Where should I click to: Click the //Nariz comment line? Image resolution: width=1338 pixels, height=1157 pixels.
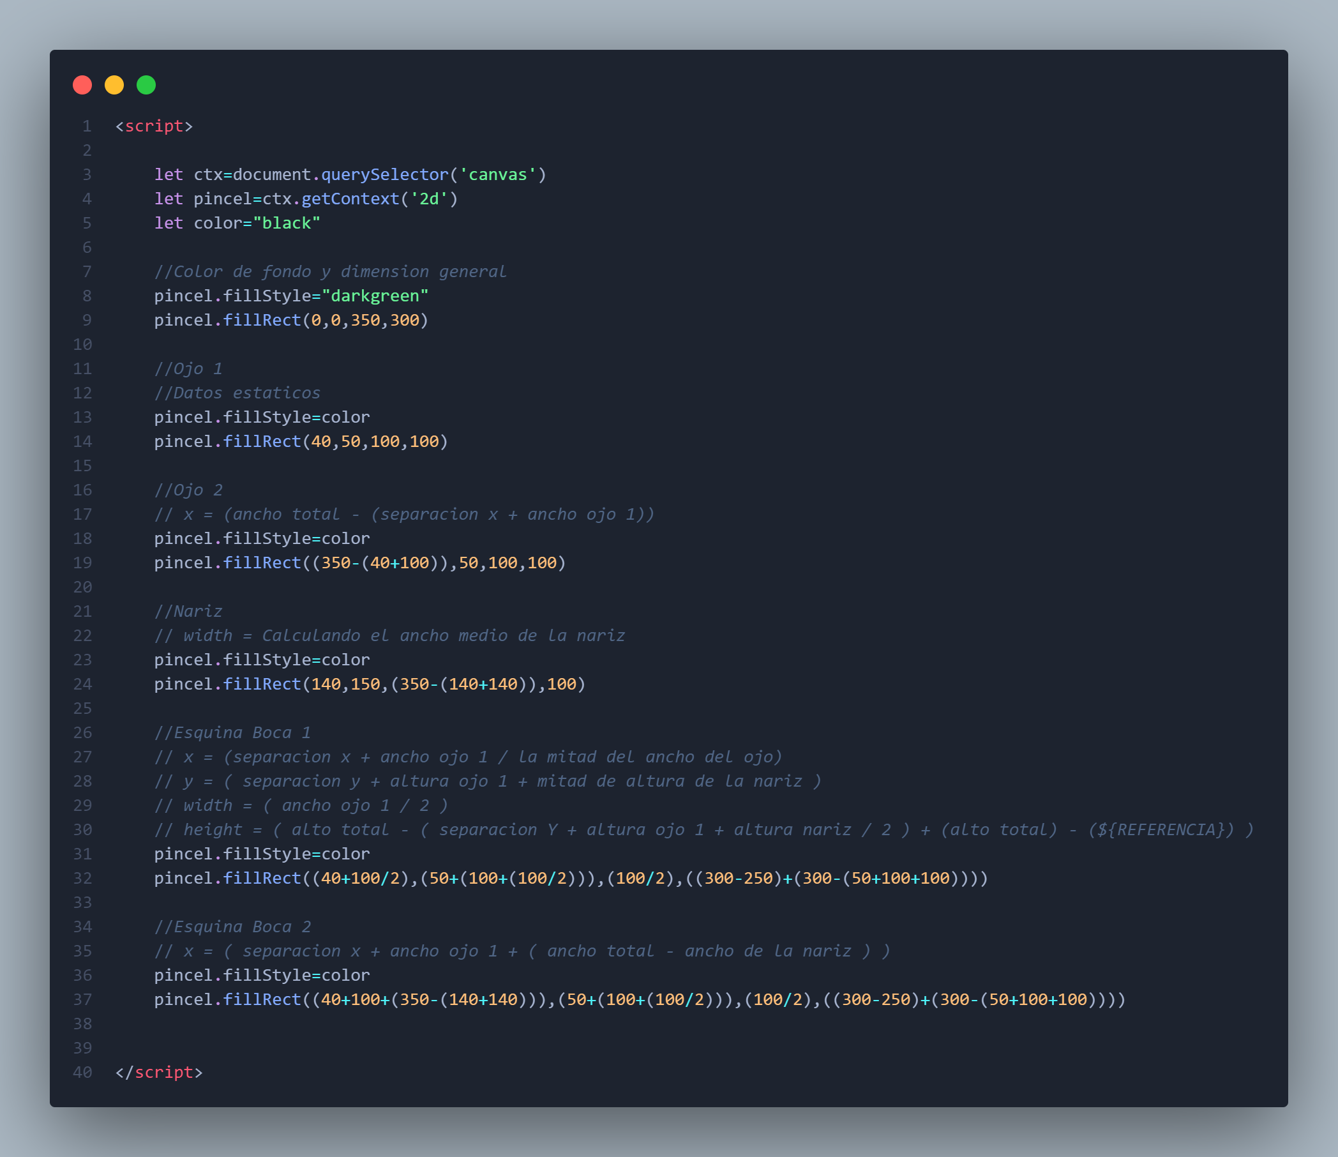188,611
